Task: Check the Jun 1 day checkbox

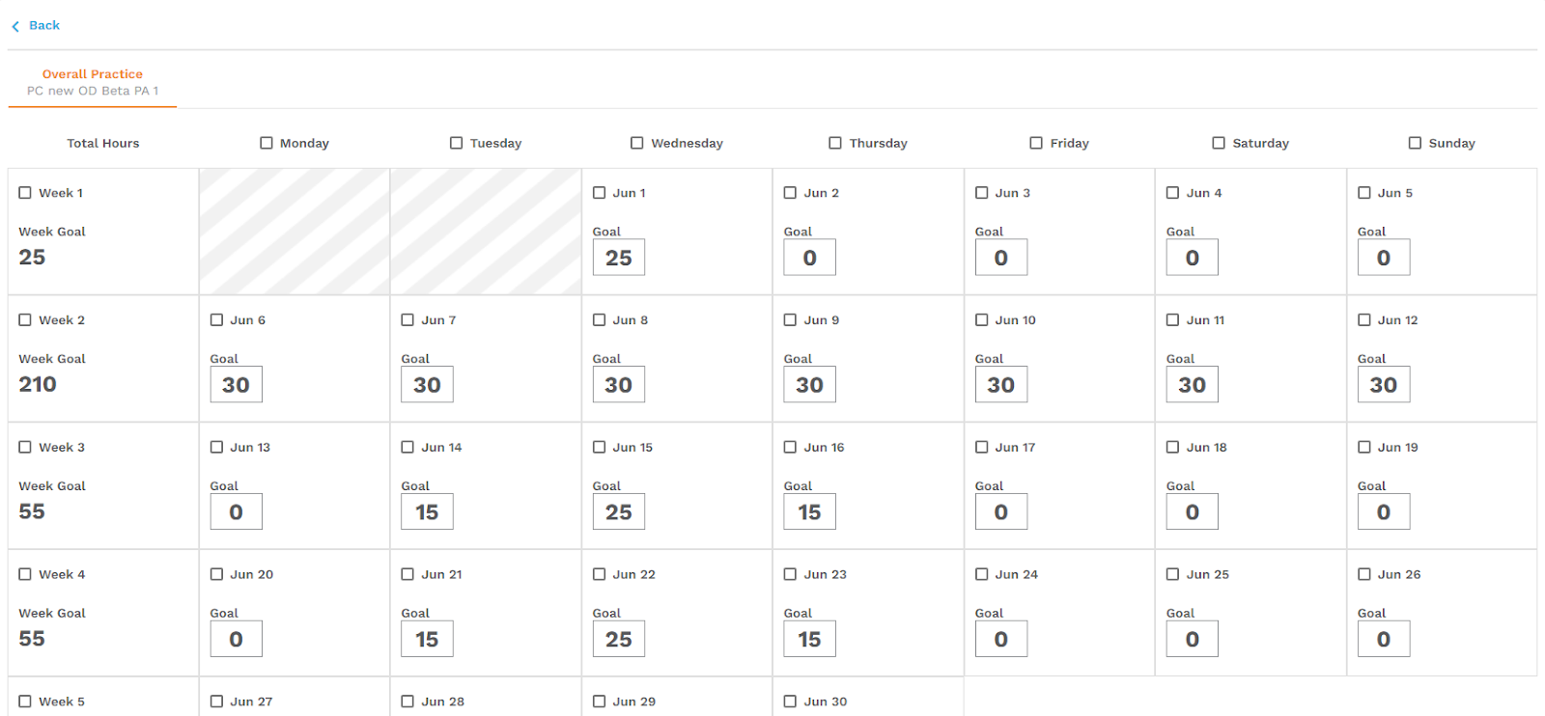Action: (599, 193)
